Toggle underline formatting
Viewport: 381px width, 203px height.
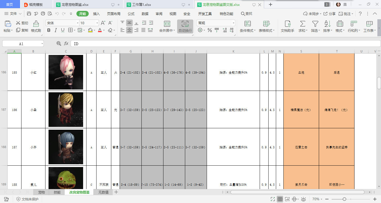[63, 30]
